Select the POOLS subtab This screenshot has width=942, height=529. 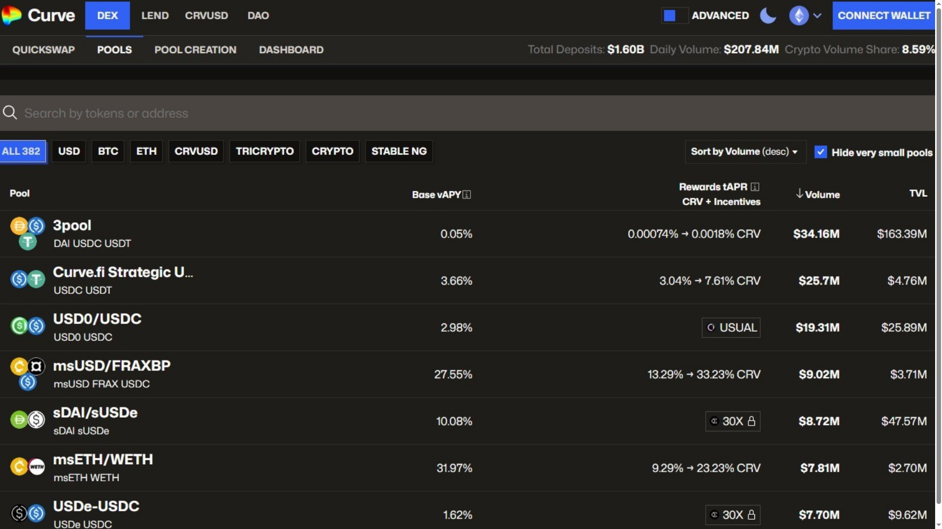114,50
